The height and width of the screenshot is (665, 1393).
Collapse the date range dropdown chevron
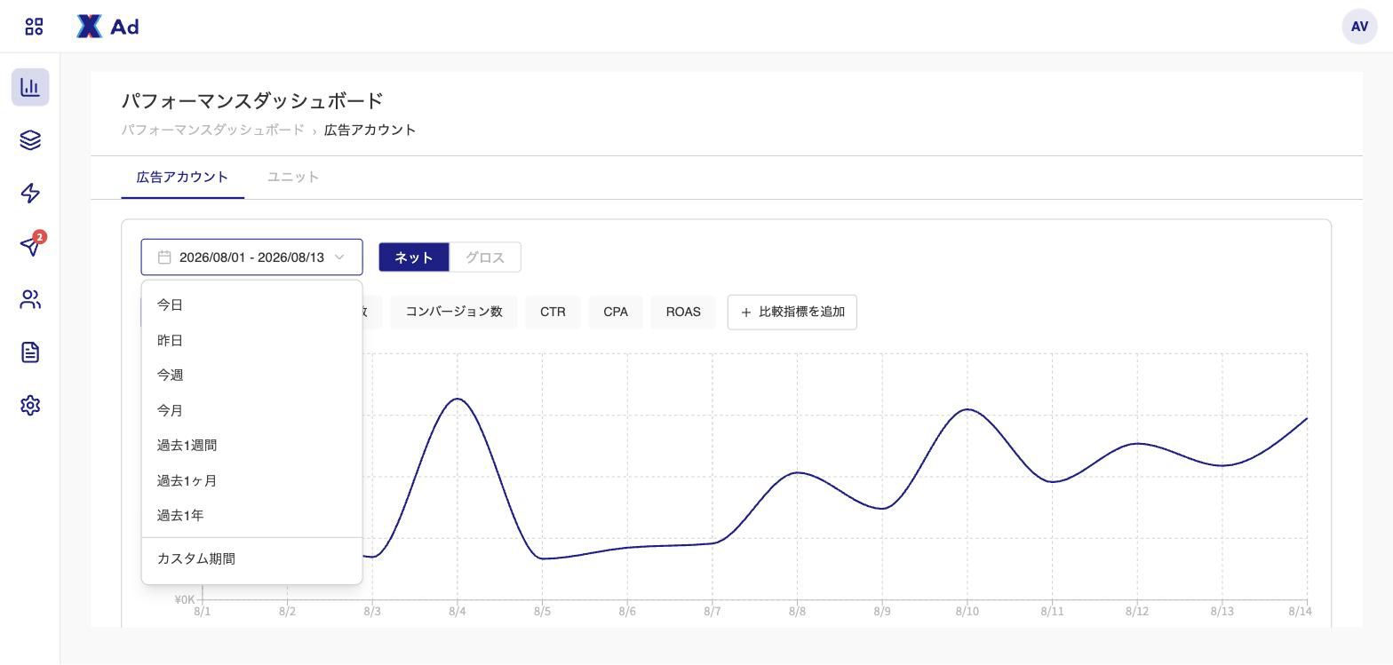pyautogui.click(x=339, y=257)
